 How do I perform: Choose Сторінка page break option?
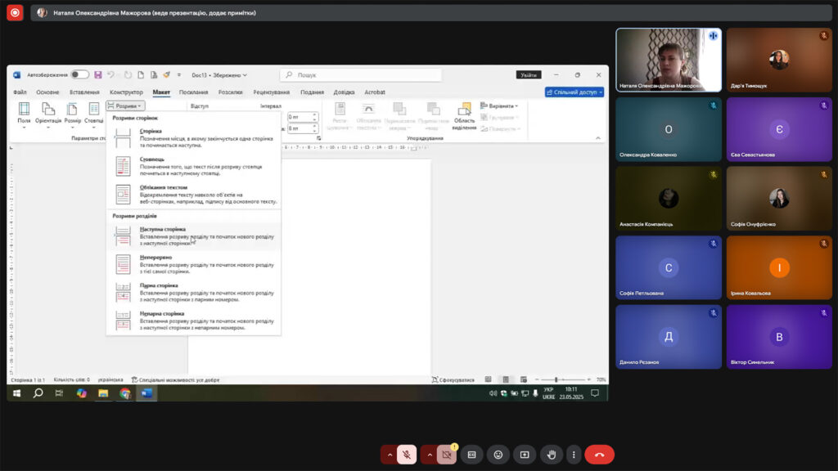click(x=193, y=137)
